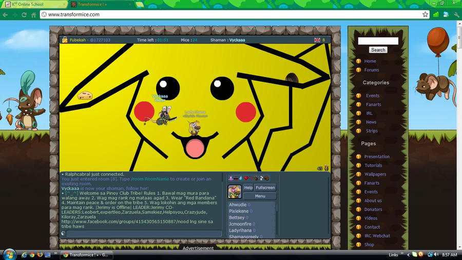Open the first Fanarts category link

[373, 105]
